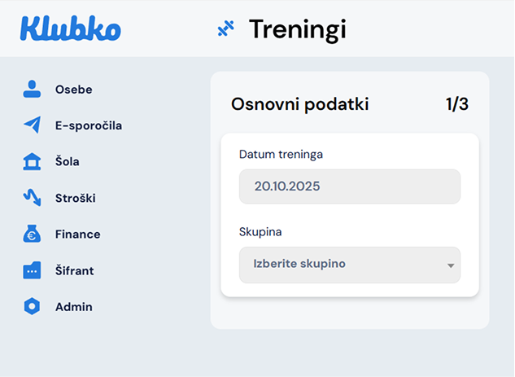Image resolution: width=515 pixels, height=377 pixels.
Task: Click the Finance money bag icon
Action: click(x=32, y=235)
